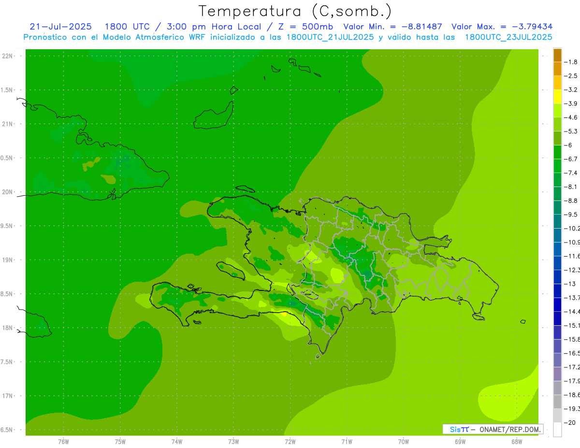Pick blue legend swatch between -12.3 and -13
Viewport: 580px width, 448px height.
[x=557, y=277]
